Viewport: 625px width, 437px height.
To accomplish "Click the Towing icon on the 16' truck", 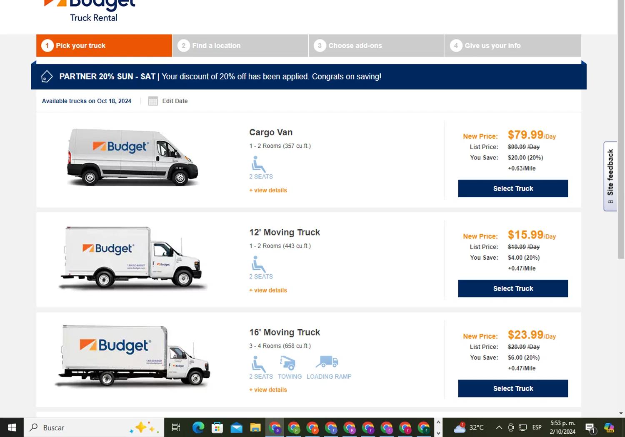I will pyautogui.click(x=288, y=363).
